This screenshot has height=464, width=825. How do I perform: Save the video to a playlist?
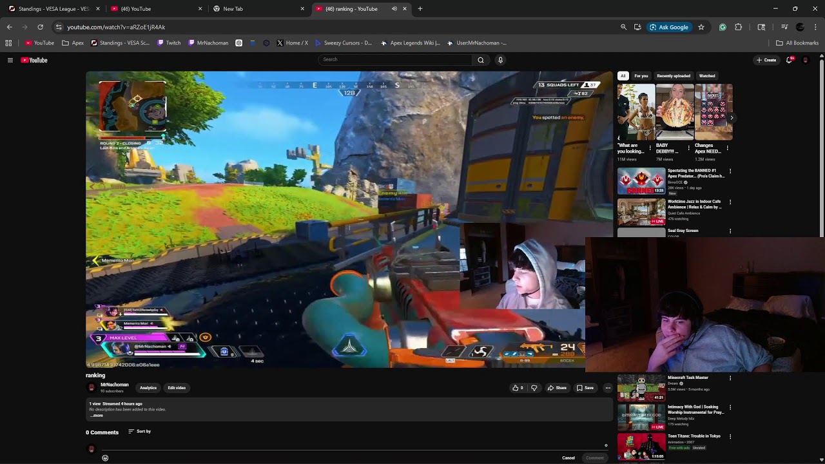pyautogui.click(x=585, y=388)
